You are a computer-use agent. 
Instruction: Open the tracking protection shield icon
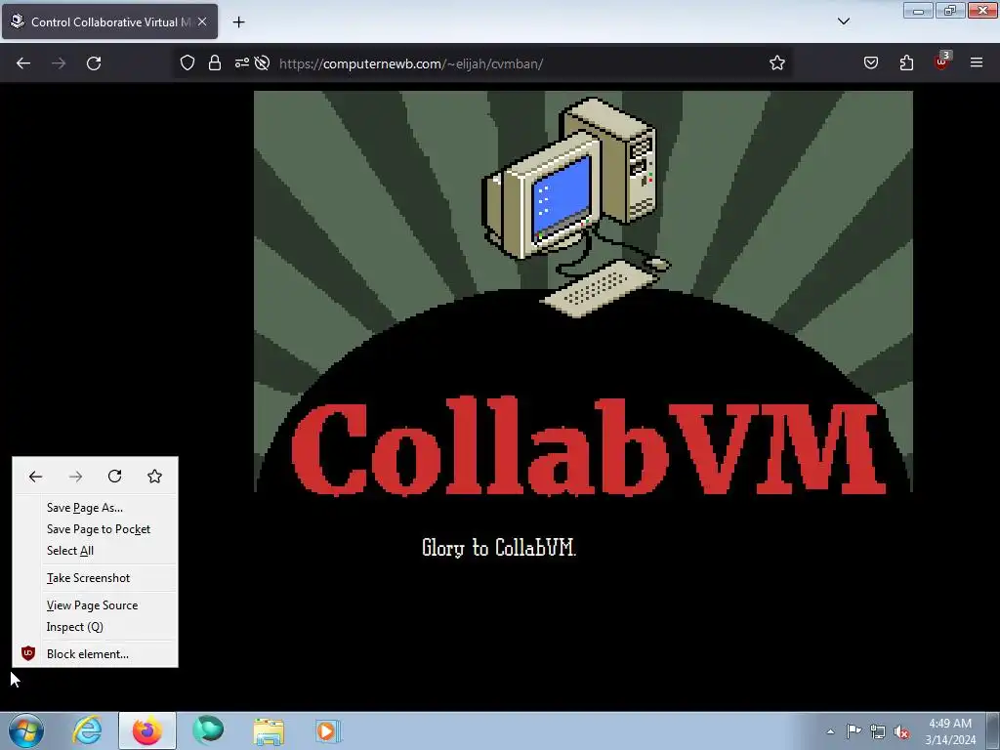[x=187, y=63]
